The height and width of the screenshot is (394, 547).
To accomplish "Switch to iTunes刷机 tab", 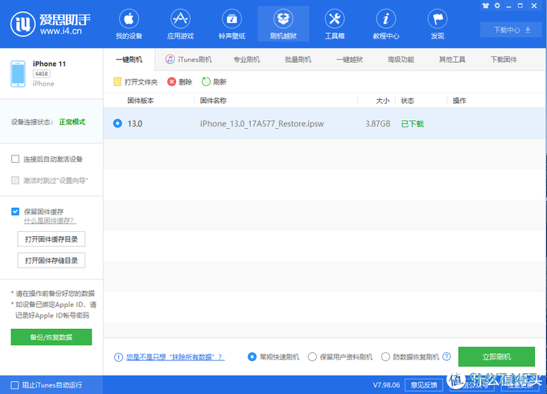I will (188, 60).
